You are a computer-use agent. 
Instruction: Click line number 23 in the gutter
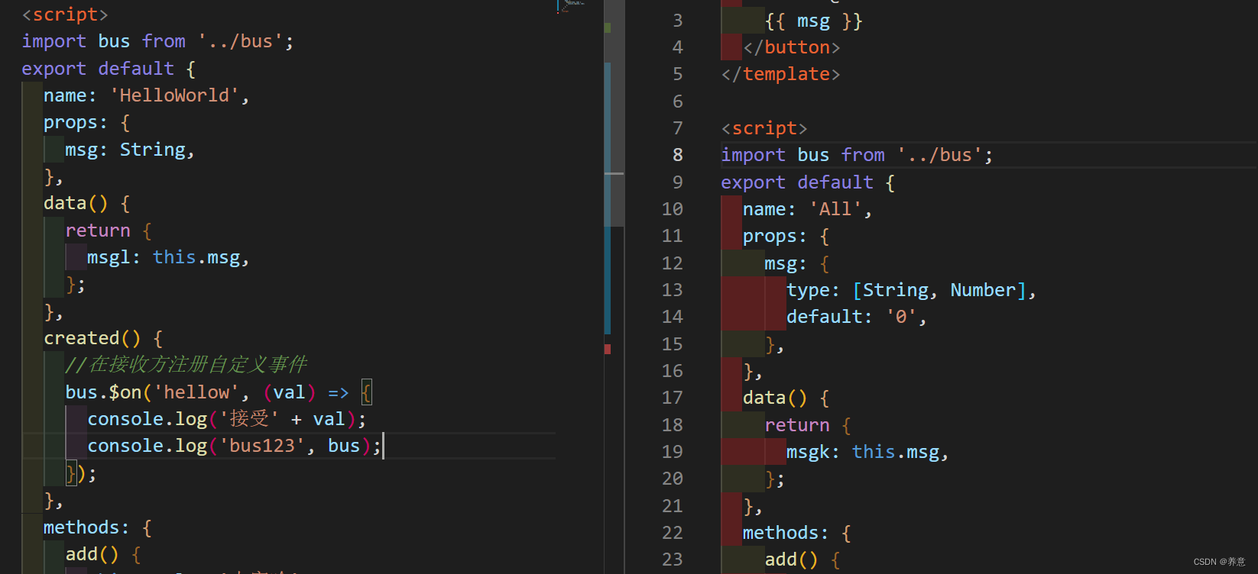[672, 559]
